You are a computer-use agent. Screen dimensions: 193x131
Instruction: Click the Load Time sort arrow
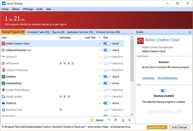(x=100, y=38)
